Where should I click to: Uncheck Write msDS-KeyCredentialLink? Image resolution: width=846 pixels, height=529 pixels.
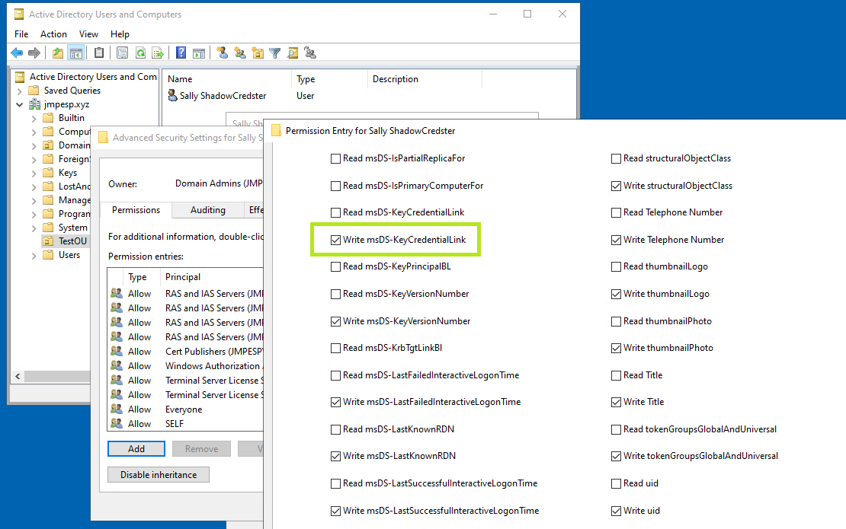click(x=335, y=240)
